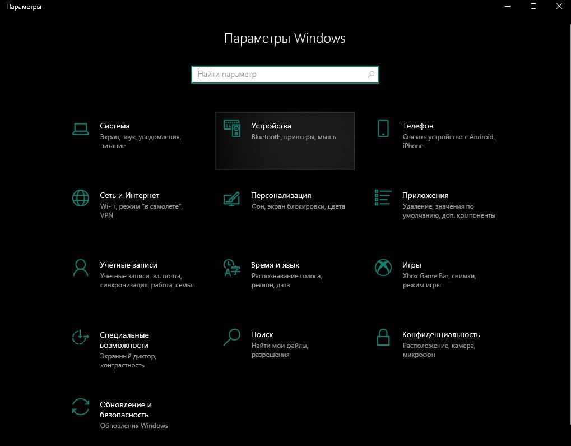This screenshot has width=571, height=446.
Task: Focus the Найти параметр search field
Action: pyautogui.click(x=285, y=75)
